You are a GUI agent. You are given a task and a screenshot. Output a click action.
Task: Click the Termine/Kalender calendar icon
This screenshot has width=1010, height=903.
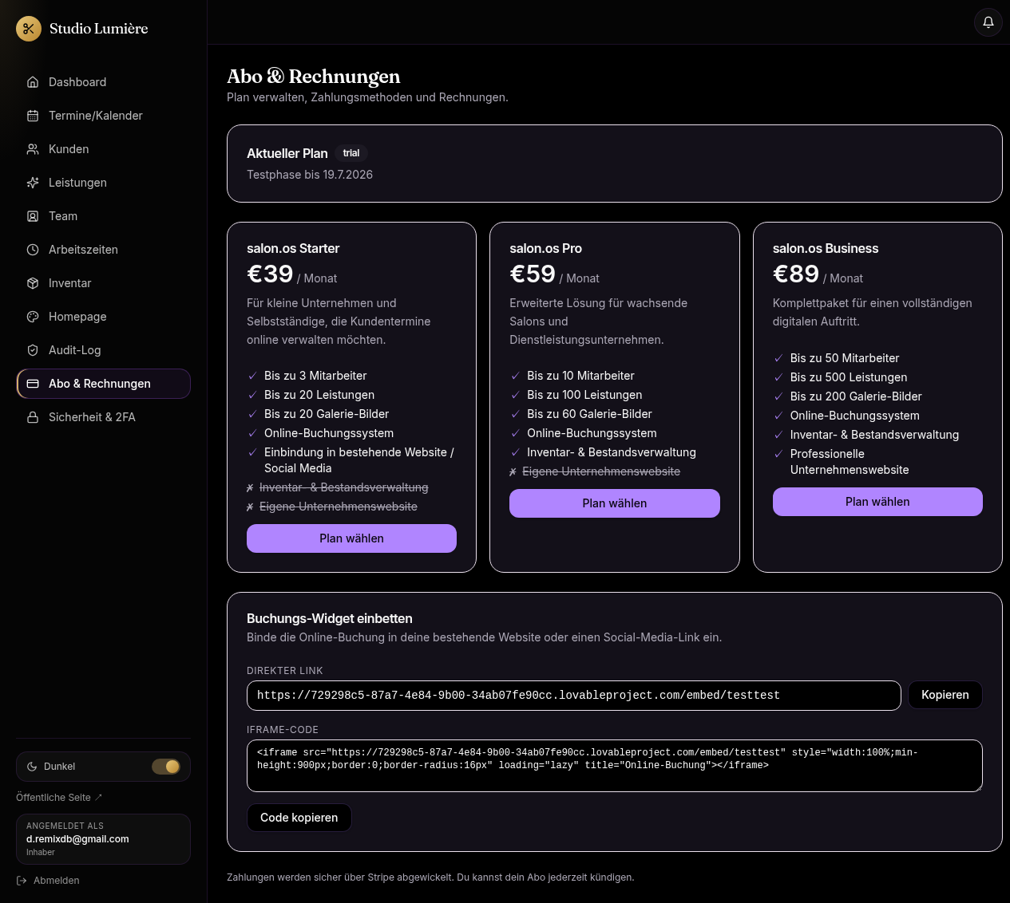[x=33, y=116]
